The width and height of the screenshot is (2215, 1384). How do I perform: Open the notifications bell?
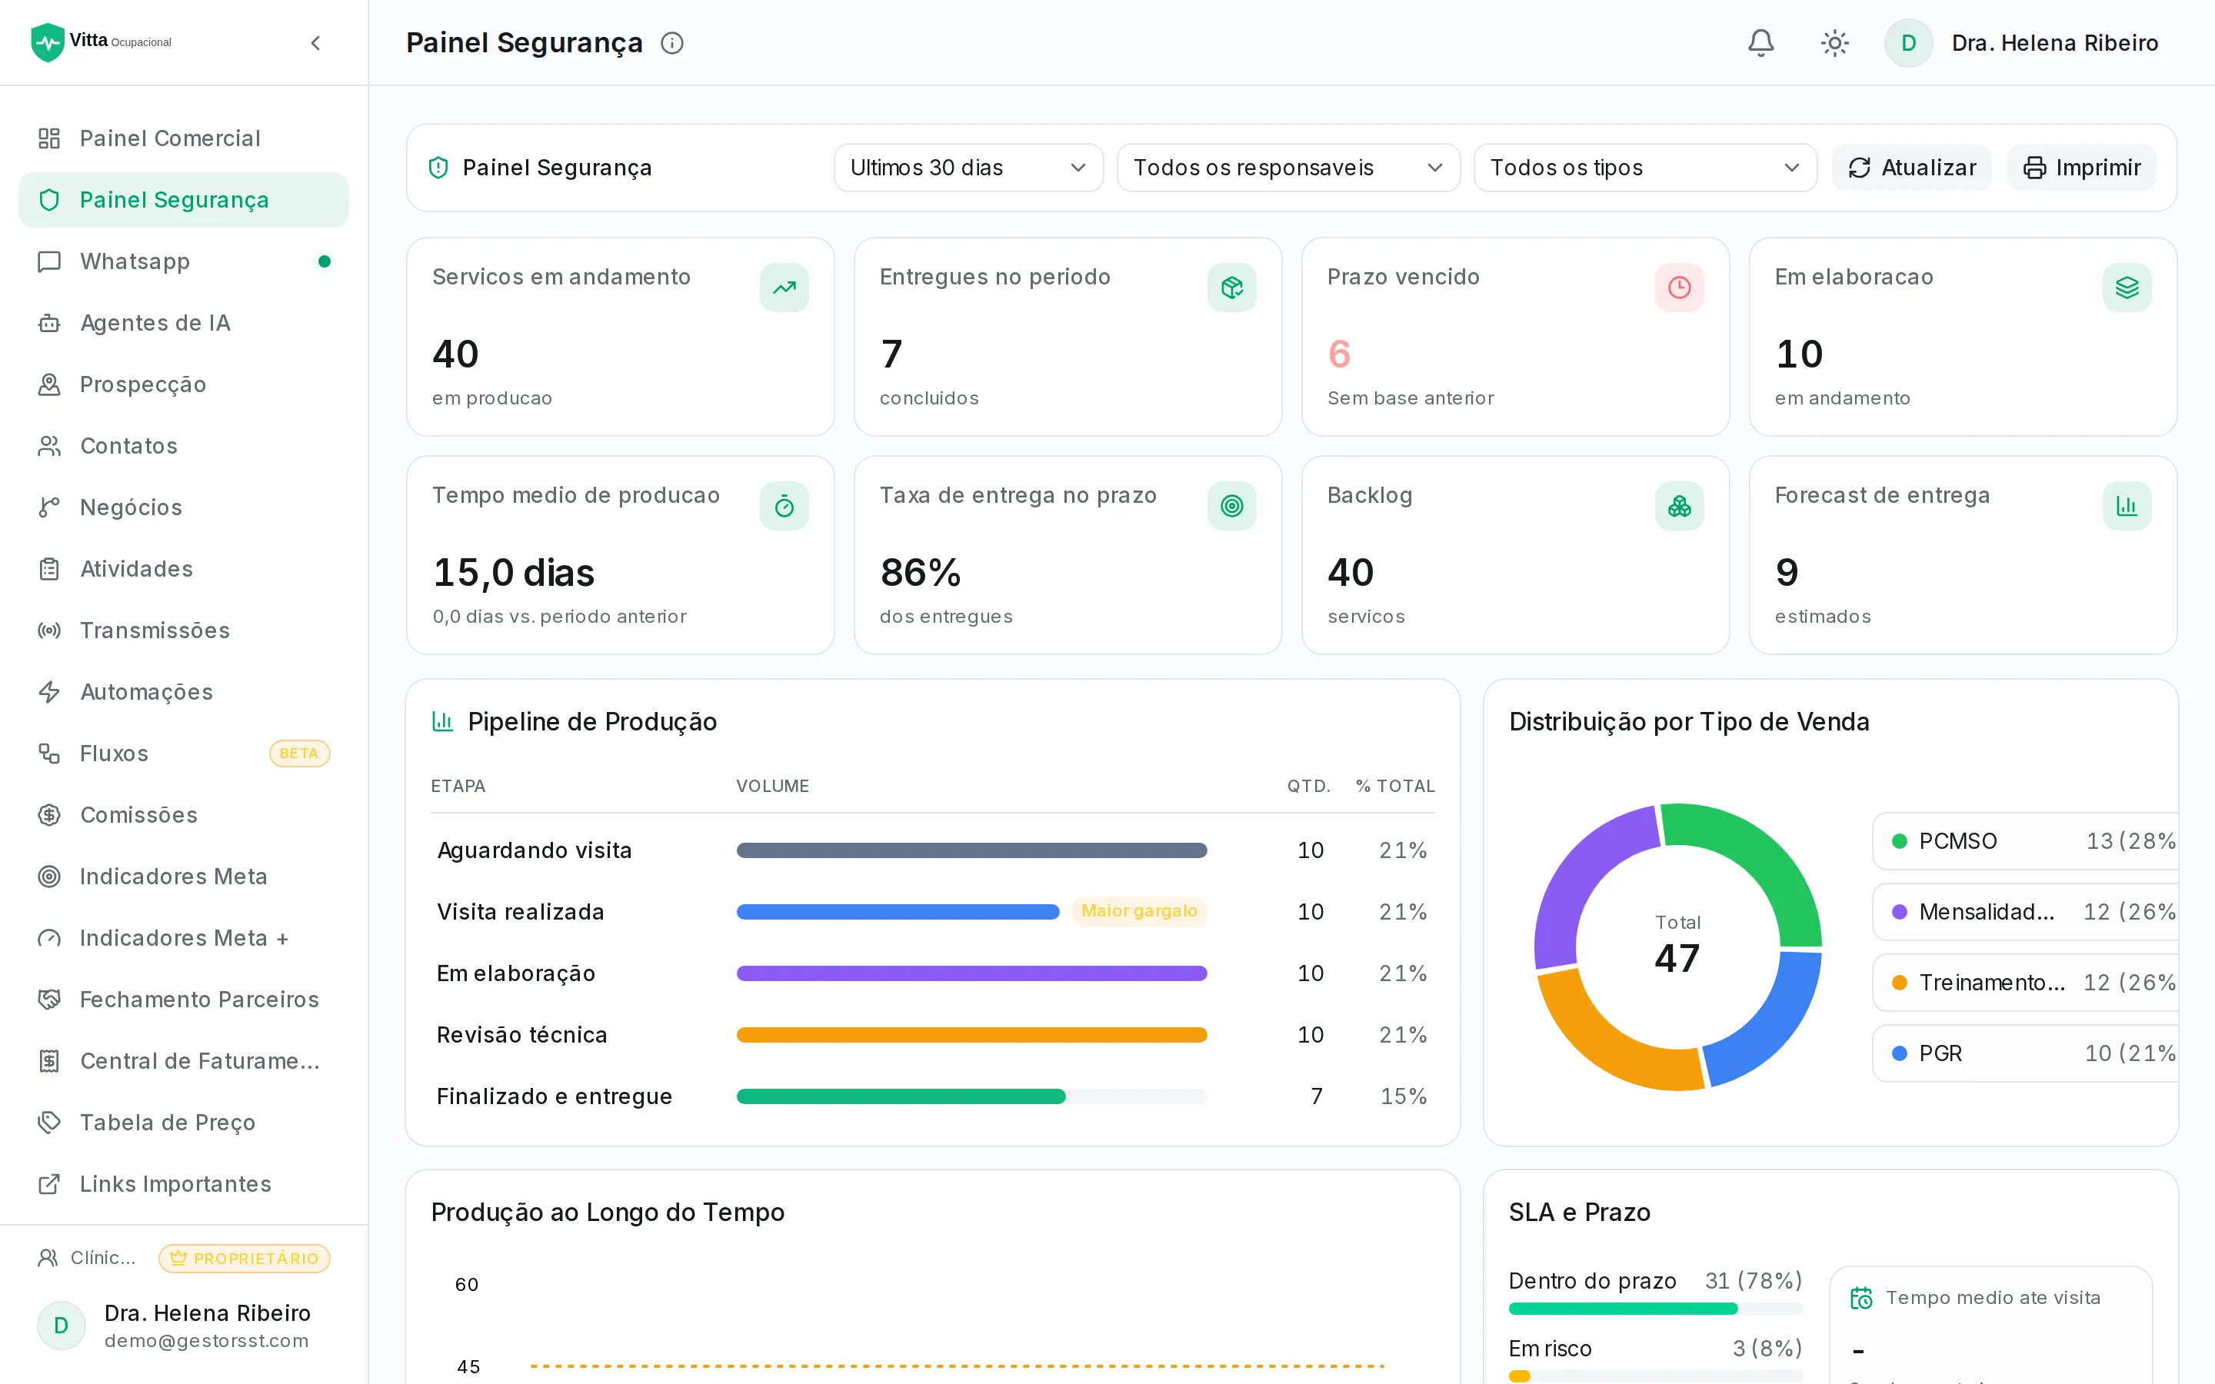pyautogui.click(x=1760, y=43)
